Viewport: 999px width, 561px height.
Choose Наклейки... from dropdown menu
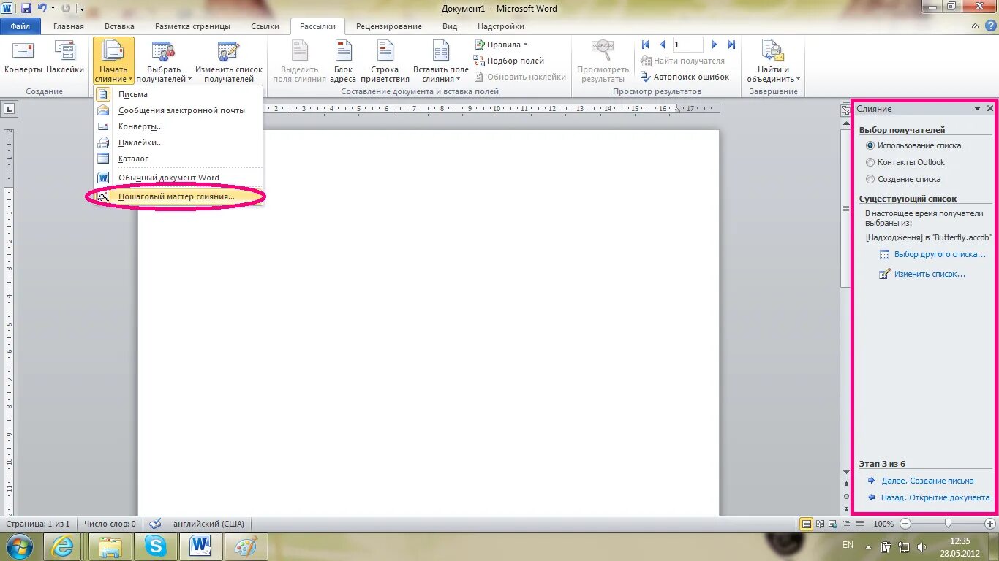[178, 142]
